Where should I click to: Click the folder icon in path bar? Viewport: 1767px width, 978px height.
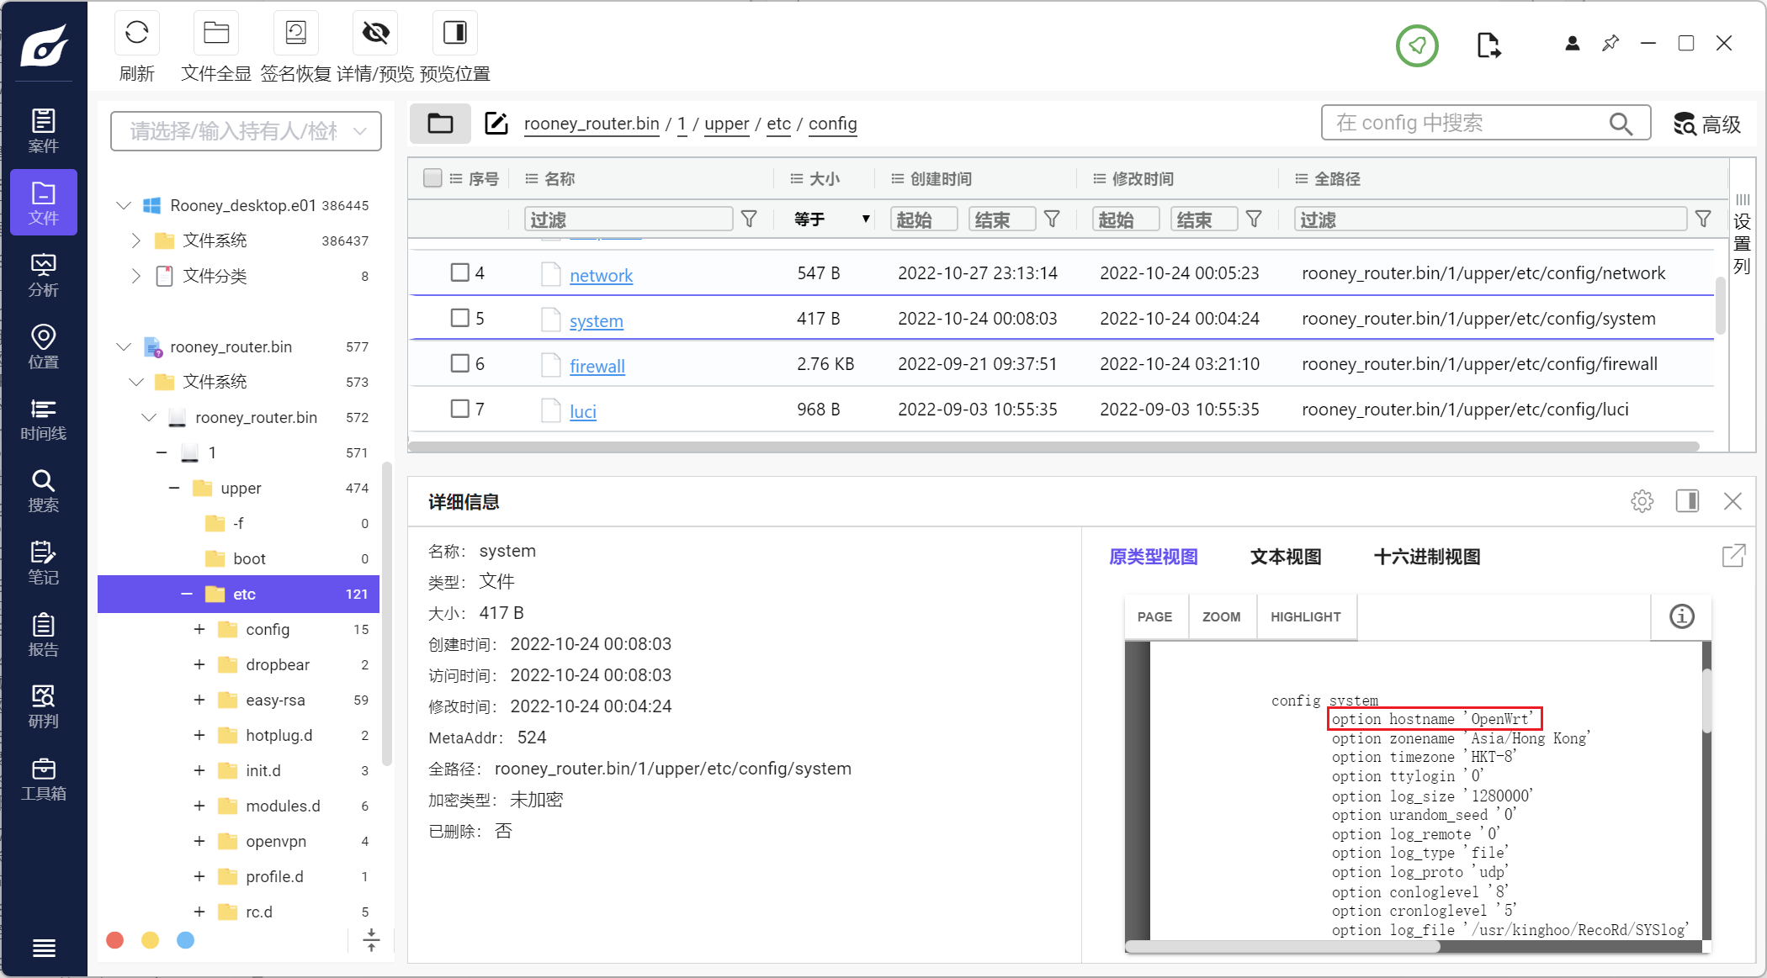pos(440,124)
